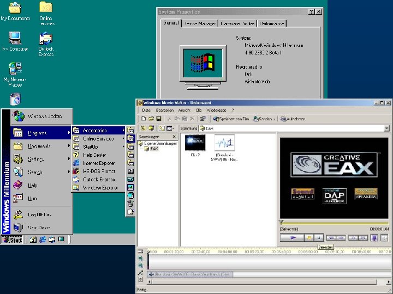Open Windows Update from the Start menu

[x=41, y=117]
